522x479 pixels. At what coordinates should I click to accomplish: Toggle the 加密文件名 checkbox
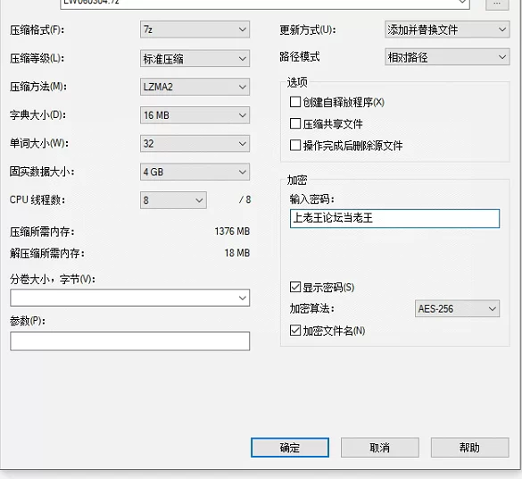pos(295,331)
